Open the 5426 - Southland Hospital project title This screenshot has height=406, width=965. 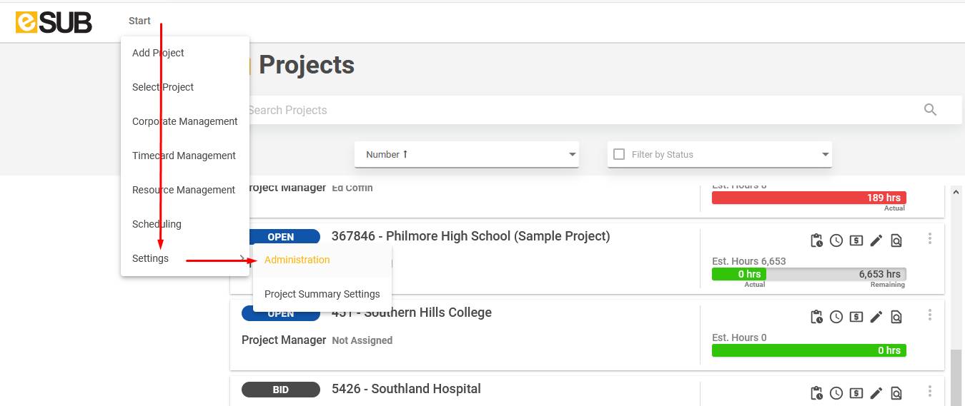(406, 389)
